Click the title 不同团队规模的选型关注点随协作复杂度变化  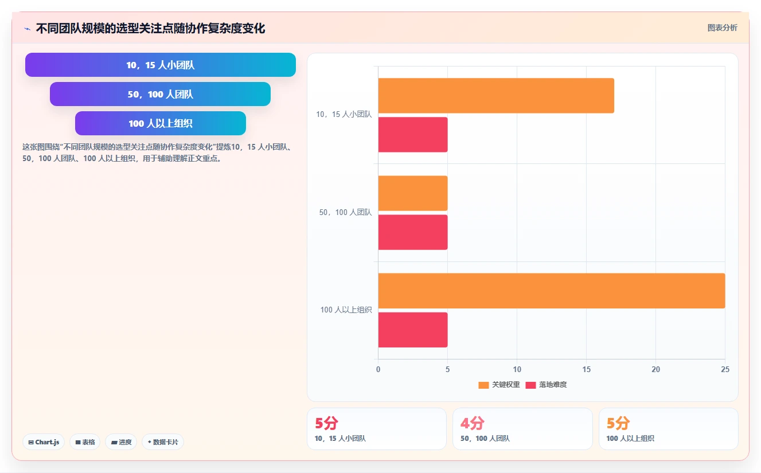click(x=150, y=29)
